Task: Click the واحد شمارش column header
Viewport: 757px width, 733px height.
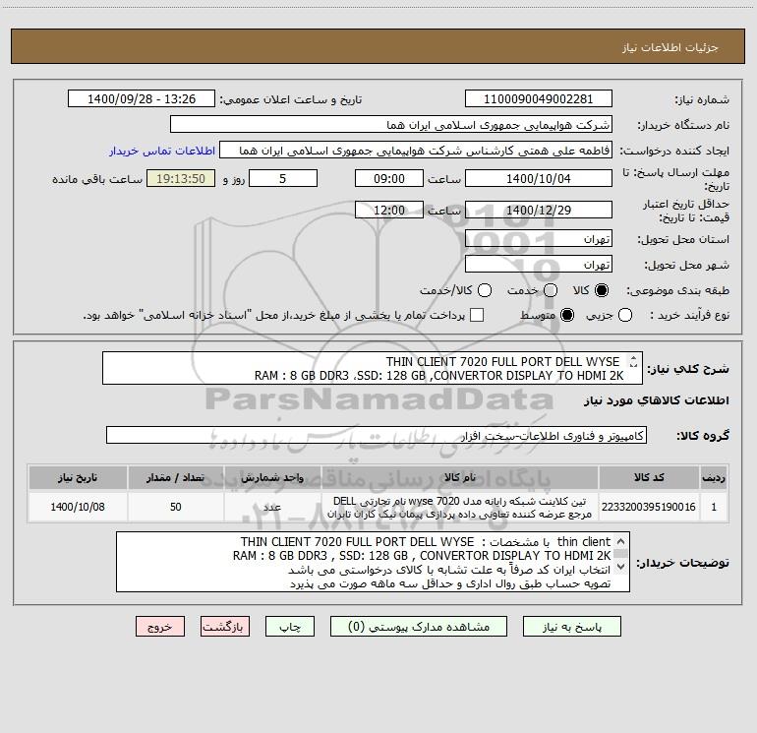Action: (272, 477)
